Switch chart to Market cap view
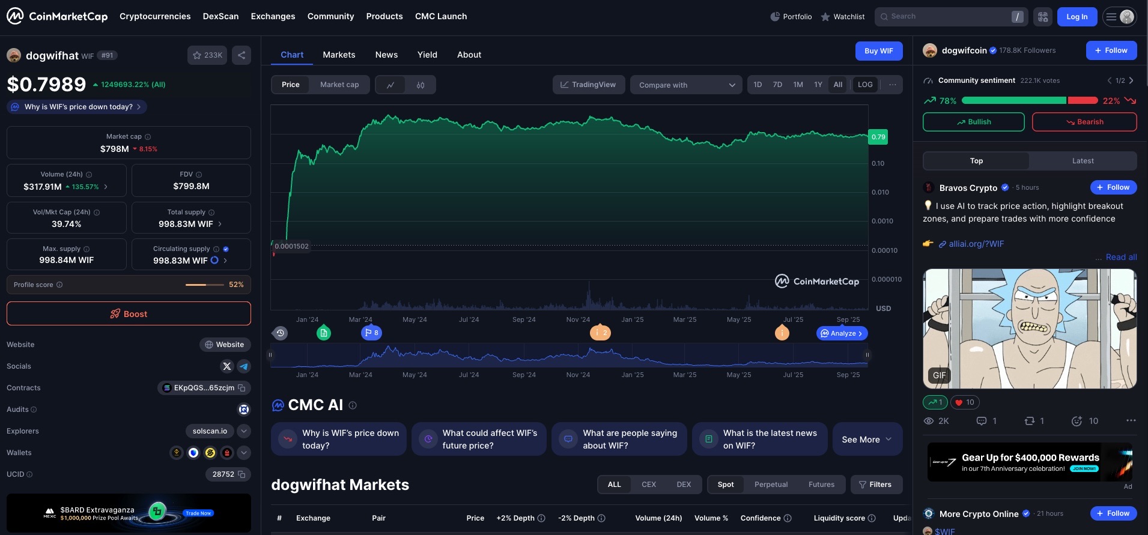This screenshot has width=1148, height=535. [339, 85]
